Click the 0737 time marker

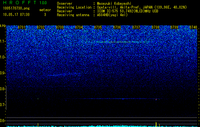point(136,27)
